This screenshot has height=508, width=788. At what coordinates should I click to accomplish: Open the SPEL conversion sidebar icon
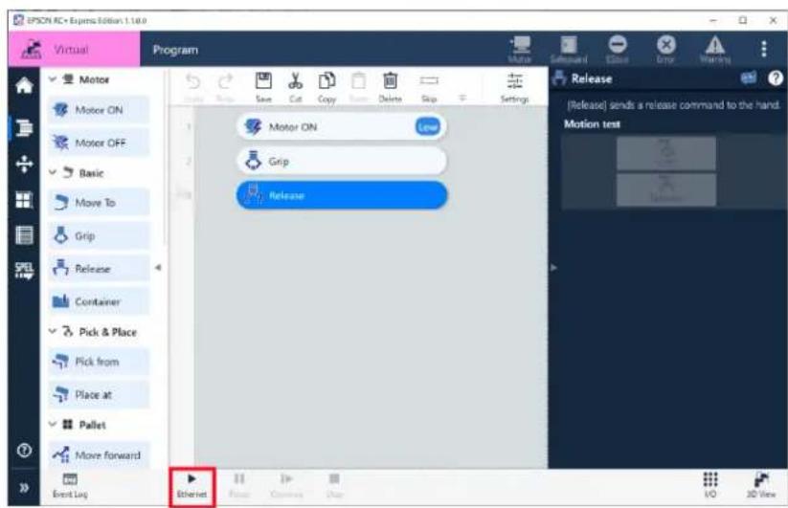[24, 271]
